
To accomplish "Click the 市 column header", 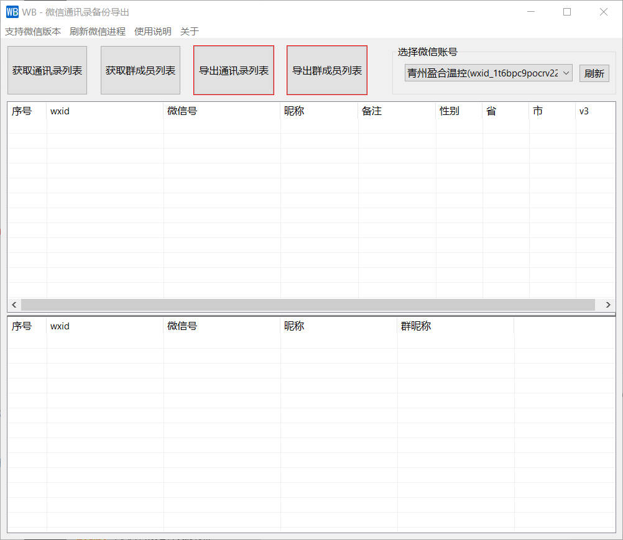I will click(552, 111).
